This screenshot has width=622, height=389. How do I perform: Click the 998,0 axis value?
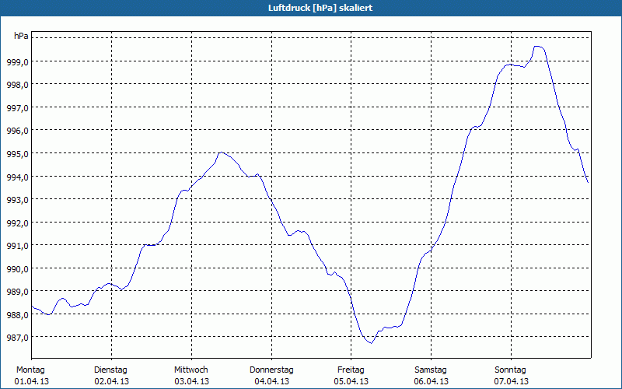pyautogui.click(x=18, y=85)
